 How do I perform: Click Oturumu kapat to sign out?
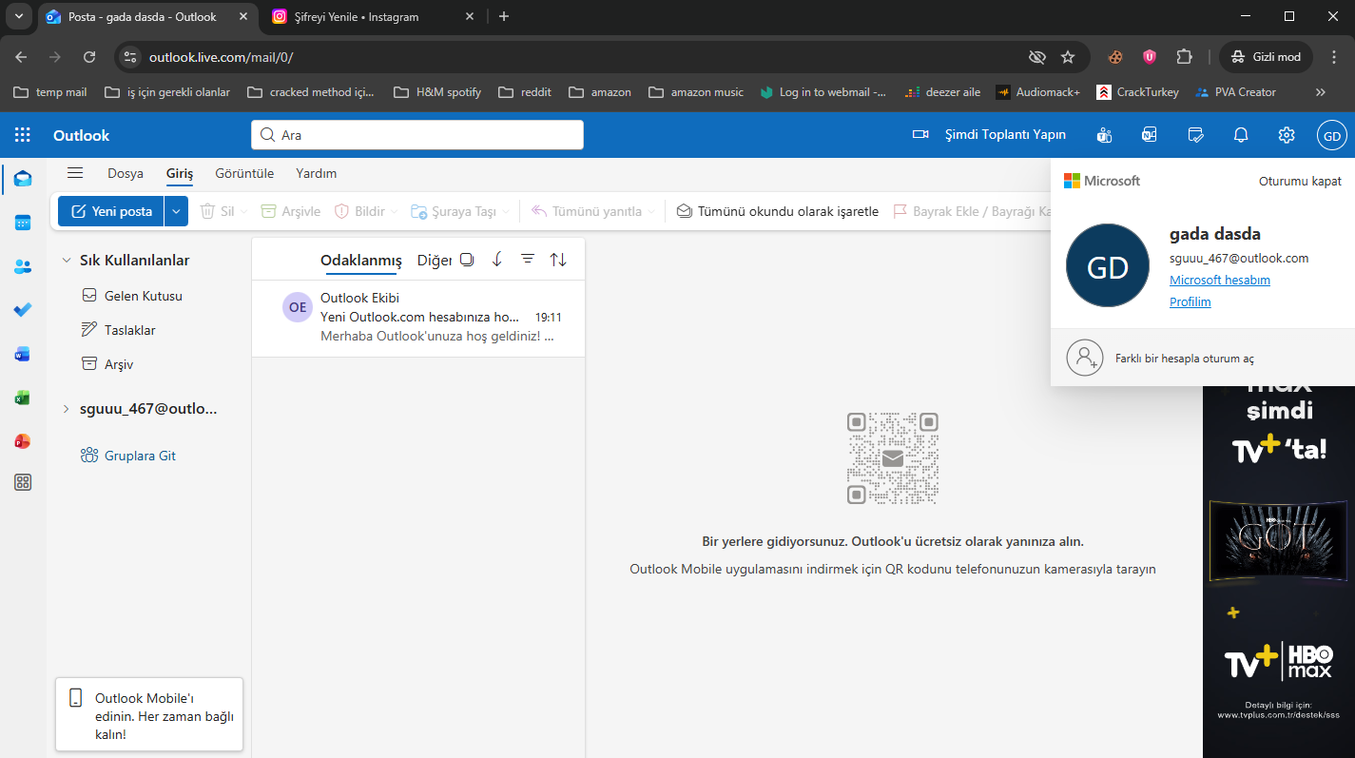1300,181
